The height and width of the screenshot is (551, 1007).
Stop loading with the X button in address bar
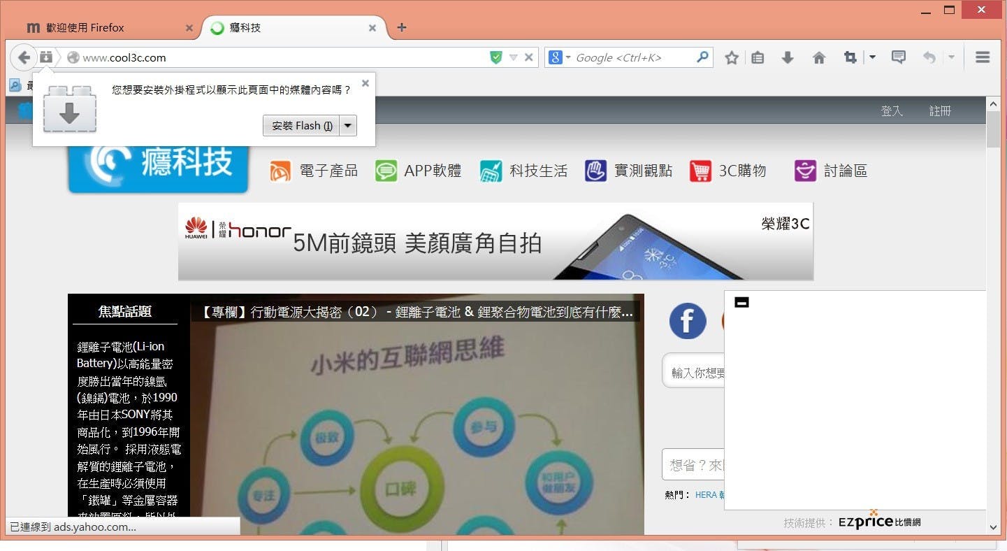coord(529,57)
